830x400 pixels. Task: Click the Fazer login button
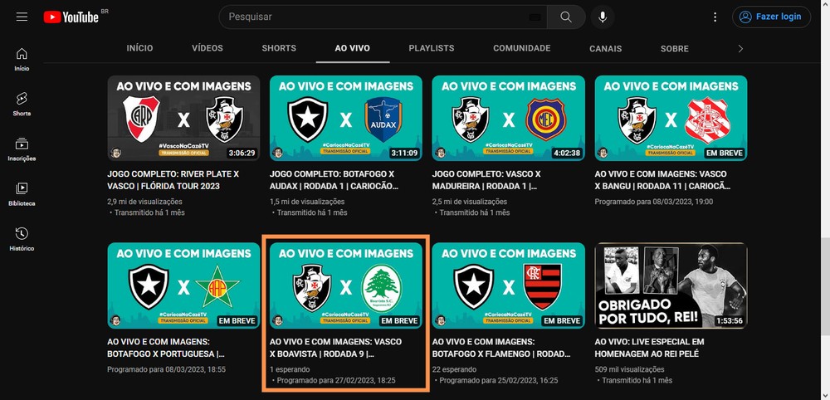[771, 17]
